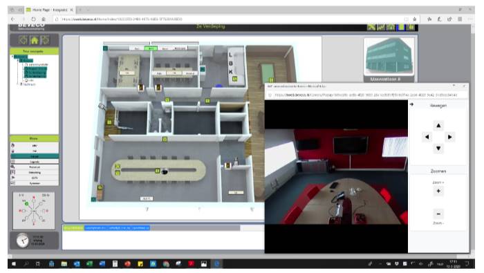The image size is (484, 273).
Task: Pan the camera down with the down arrow
Action: coord(438,149)
